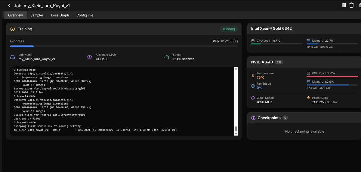Image resolution: width=361 pixels, height=172 pixels.
Task: Click the CPU Load usage bar
Action: (x=277, y=44)
